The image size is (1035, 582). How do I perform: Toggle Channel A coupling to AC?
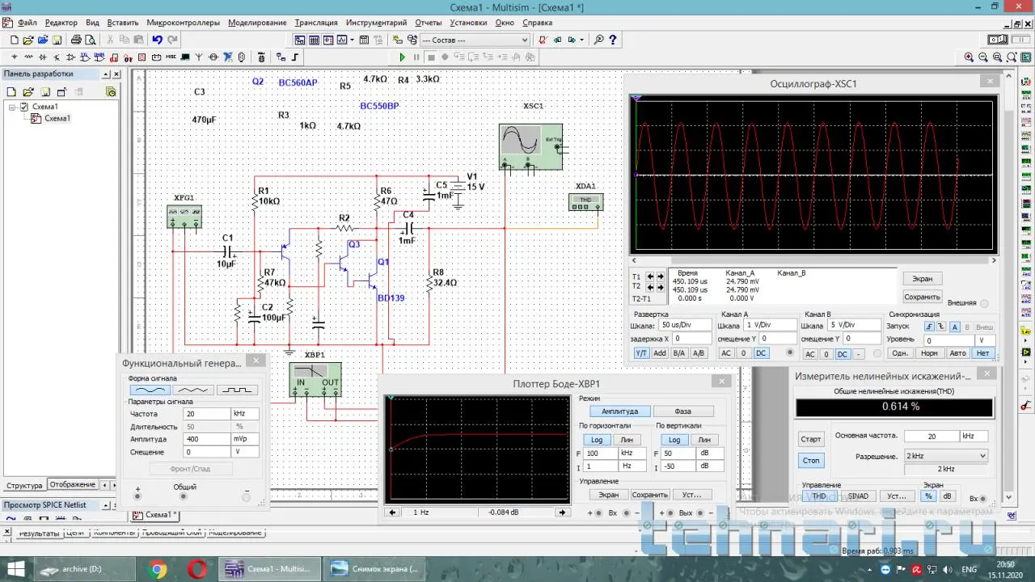tap(726, 353)
